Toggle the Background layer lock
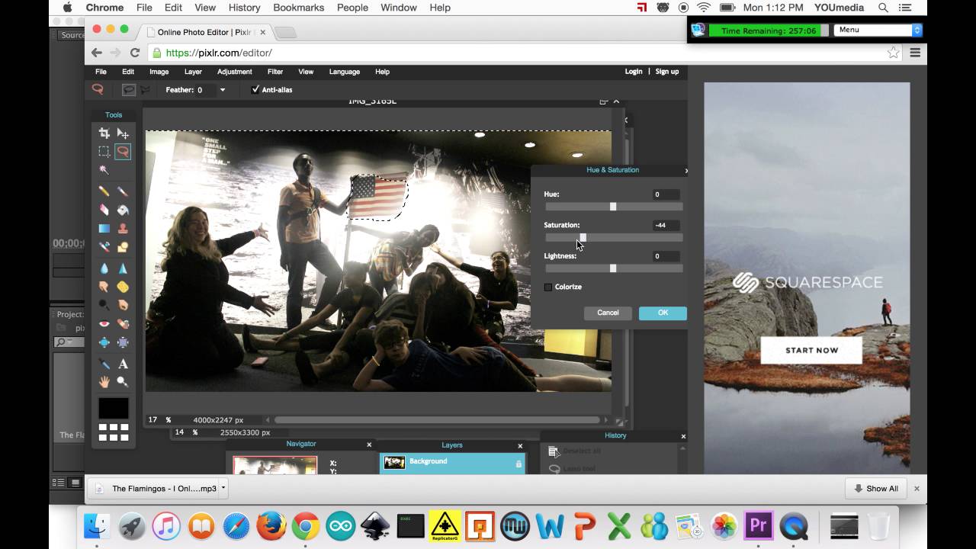Viewport: 976px width, 549px height. pos(519,464)
